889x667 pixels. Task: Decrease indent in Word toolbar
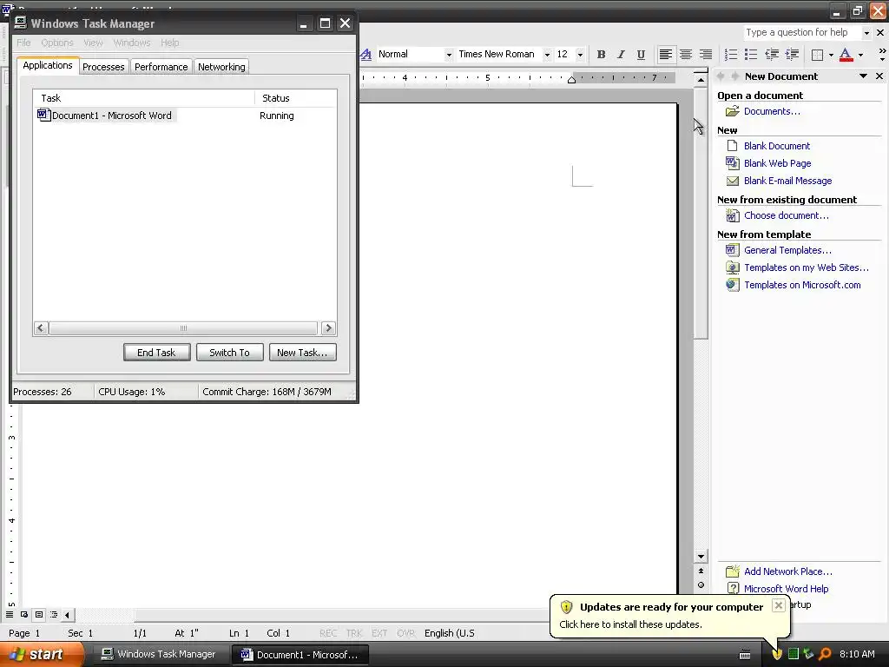772,55
